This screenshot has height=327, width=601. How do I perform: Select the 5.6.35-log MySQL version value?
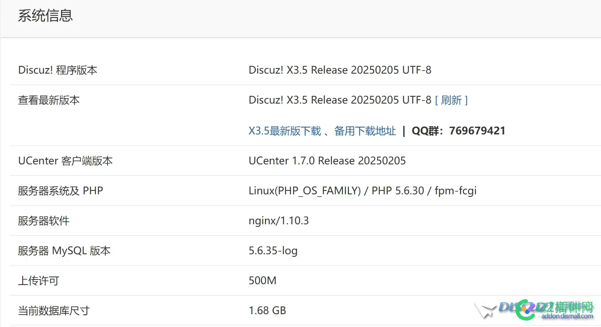click(x=273, y=251)
